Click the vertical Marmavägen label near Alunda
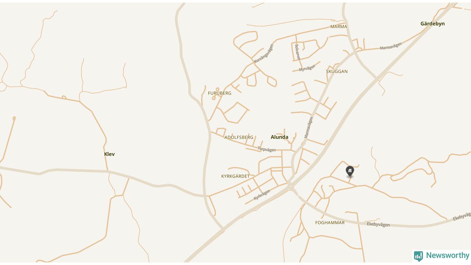Screen dimensions: 471x265 pyautogui.click(x=308, y=127)
